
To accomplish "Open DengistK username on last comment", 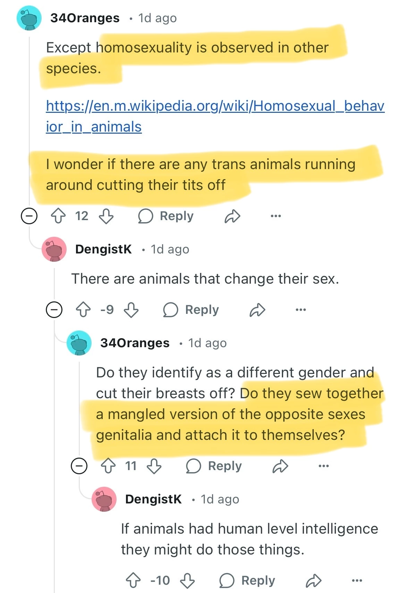I will 153,499.
